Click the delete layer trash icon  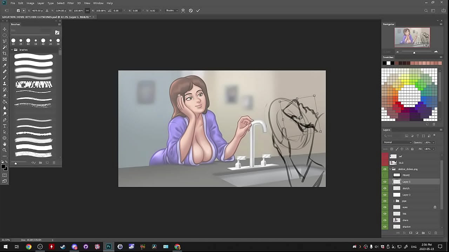(x=436, y=233)
